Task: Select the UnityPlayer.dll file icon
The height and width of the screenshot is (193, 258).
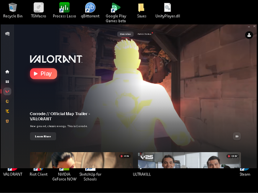Action: click(168, 10)
